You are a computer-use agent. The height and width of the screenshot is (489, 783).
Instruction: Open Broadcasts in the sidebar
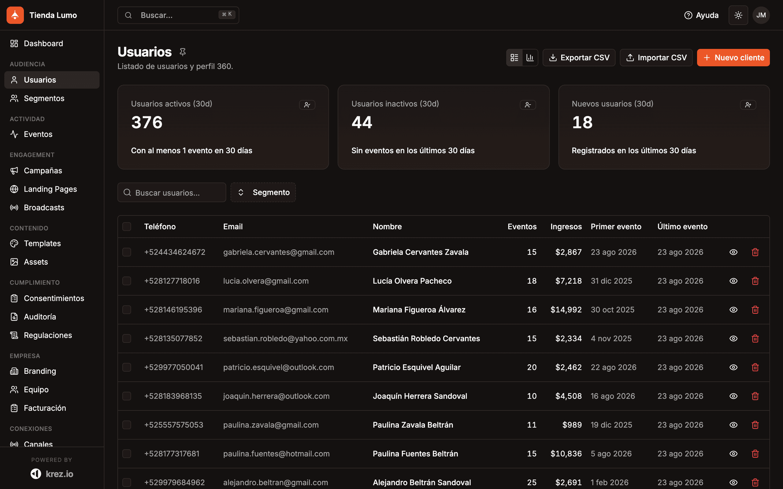click(52, 207)
